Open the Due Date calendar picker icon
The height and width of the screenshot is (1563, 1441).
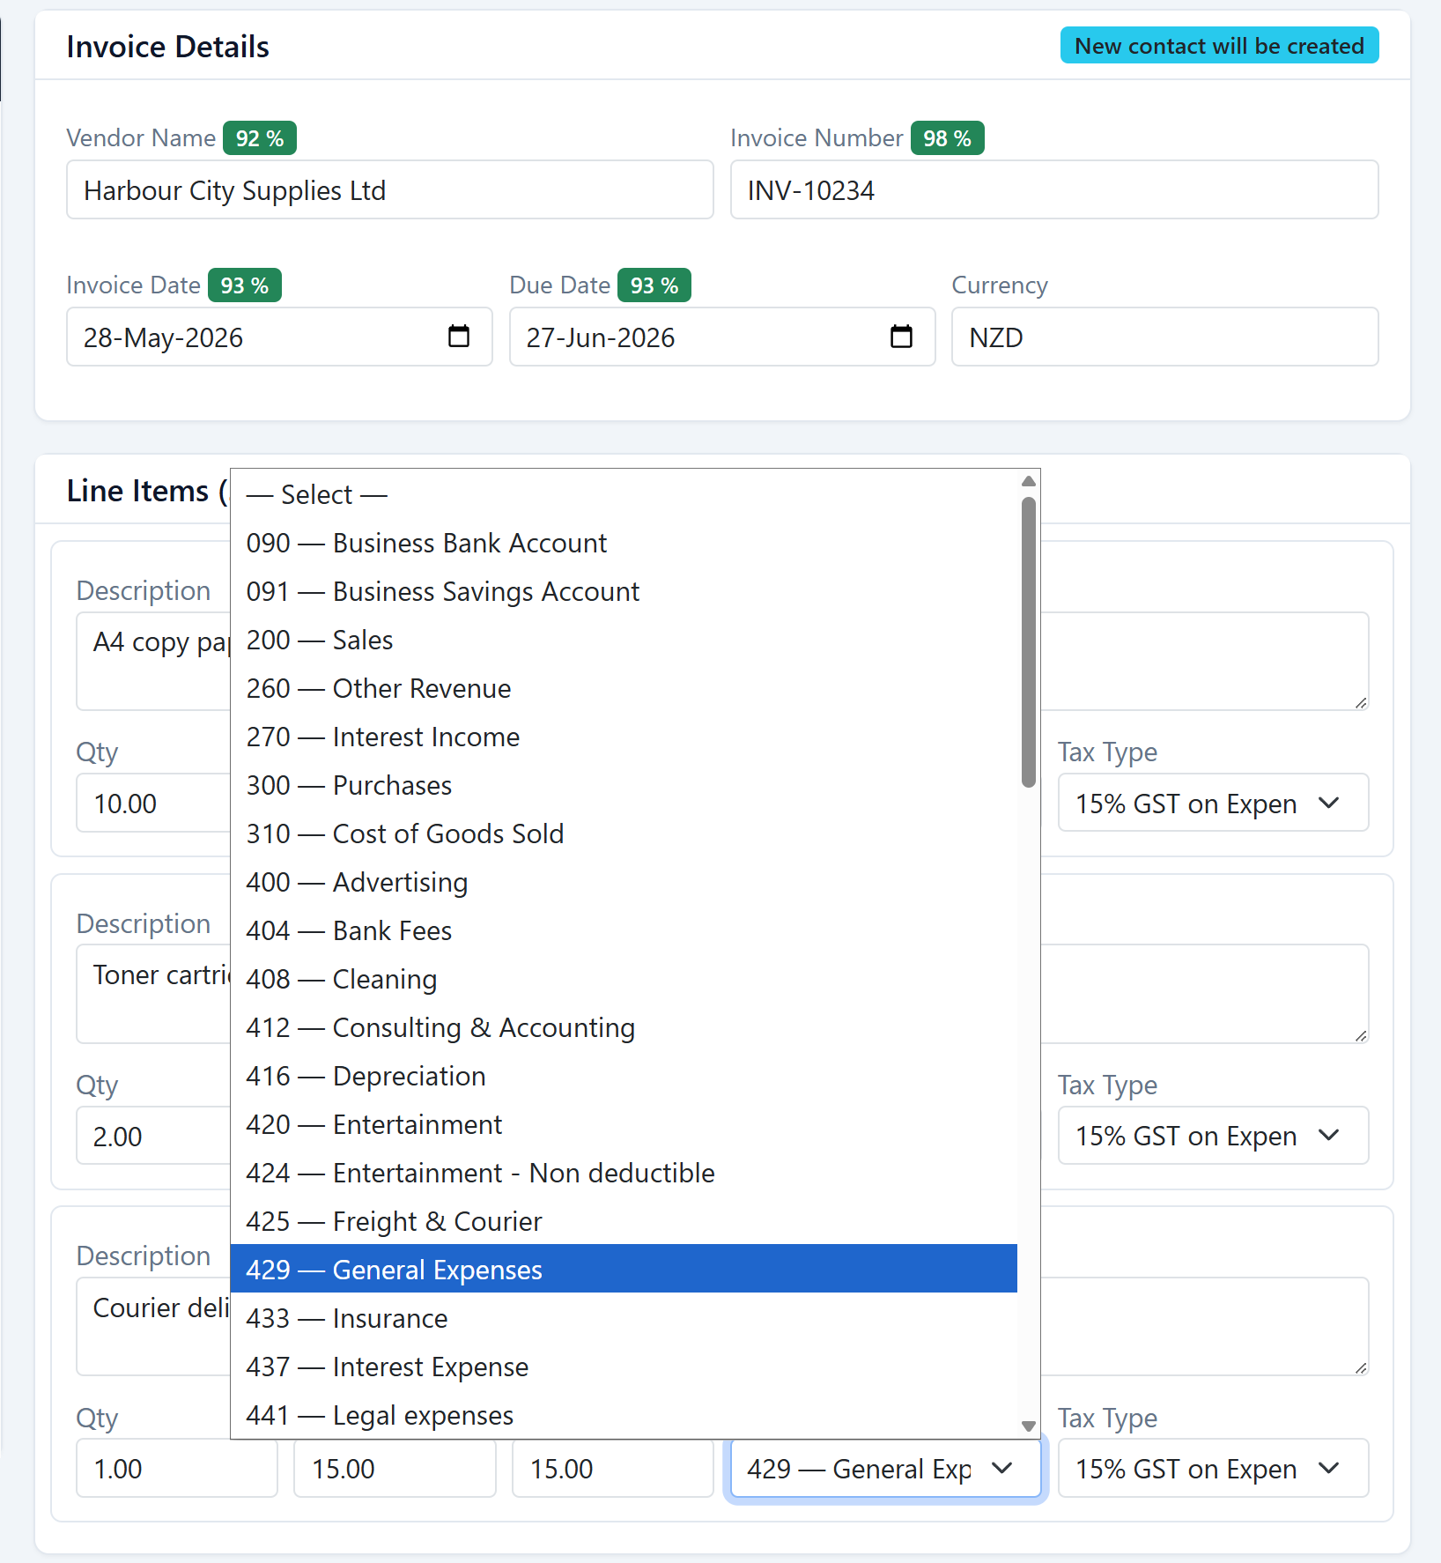tap(901, 337)
